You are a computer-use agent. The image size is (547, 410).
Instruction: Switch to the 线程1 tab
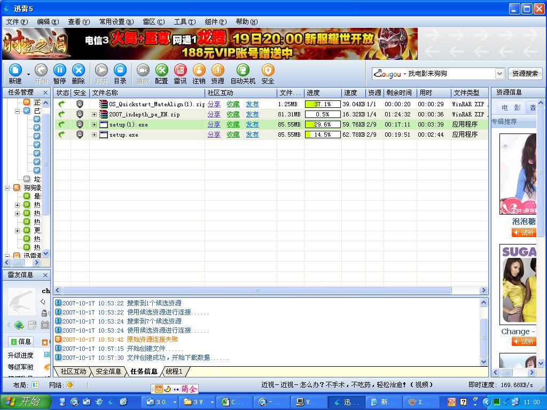click(x=174, y=372)
